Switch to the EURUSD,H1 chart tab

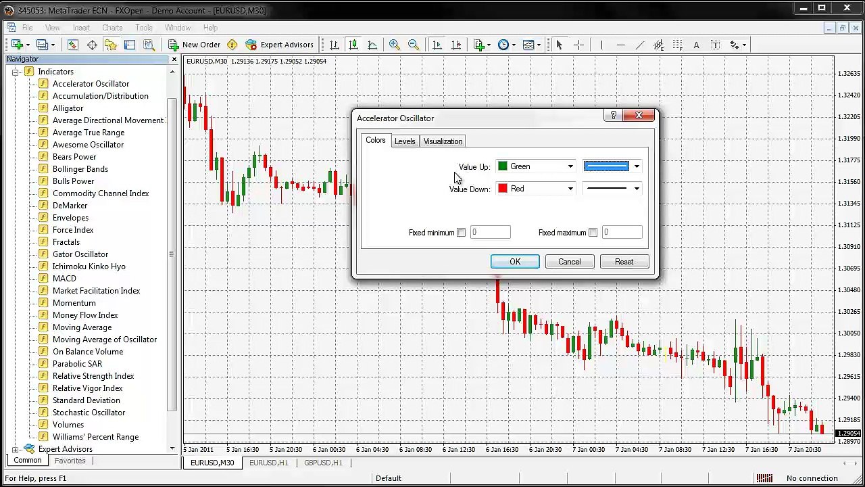pos(268,463)
